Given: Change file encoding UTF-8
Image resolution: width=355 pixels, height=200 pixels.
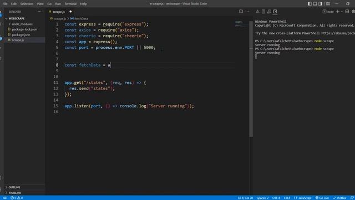Looking at the screenshot, I should tap(276, 198).
